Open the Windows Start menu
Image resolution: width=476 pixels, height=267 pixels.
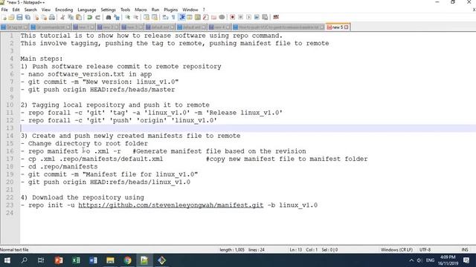[7, 260]
